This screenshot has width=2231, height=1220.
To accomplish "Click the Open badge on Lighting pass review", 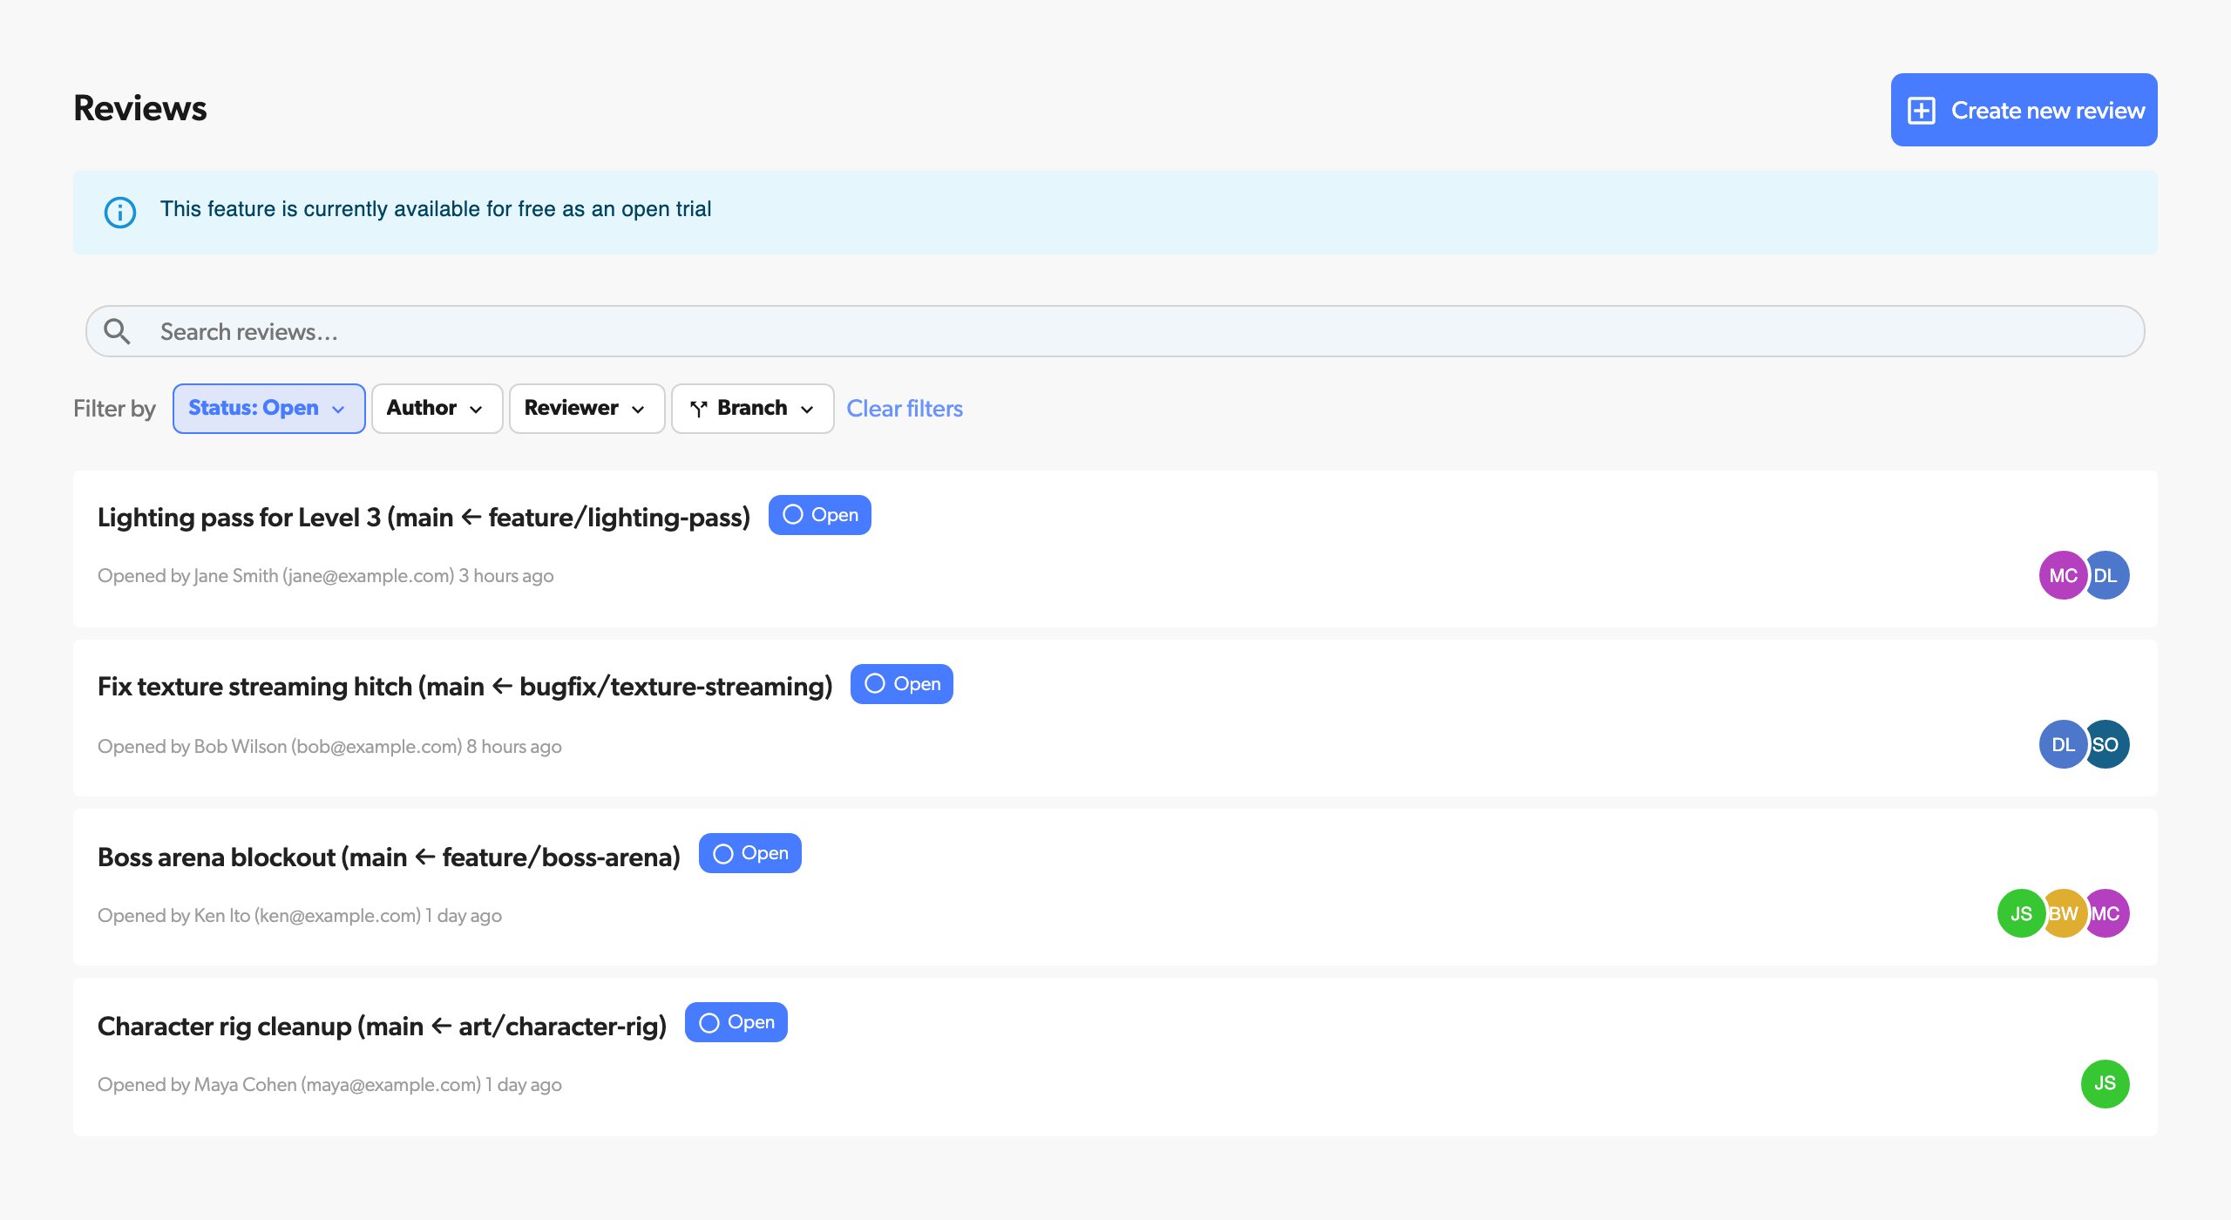I will pos(820,515).
